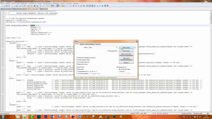Enable 'Учитывать регистр' checkbox
212x119 pixels.
(x=77, y=62)
